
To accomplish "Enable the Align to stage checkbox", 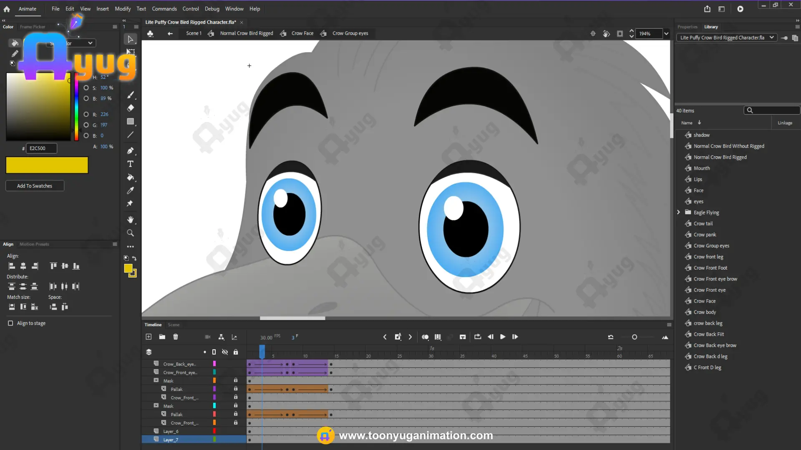I will (10, 323).
